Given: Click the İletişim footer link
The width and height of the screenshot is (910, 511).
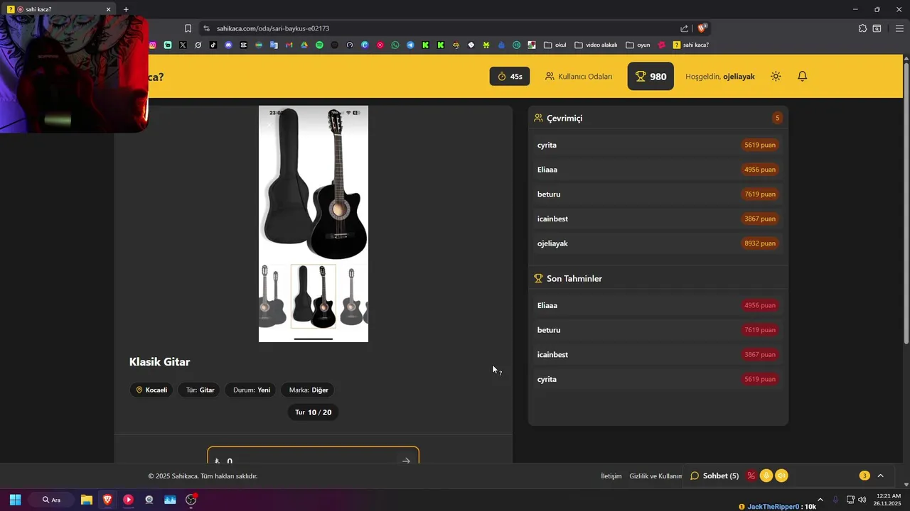Looking at the screenshot, I should pos(611,476).
